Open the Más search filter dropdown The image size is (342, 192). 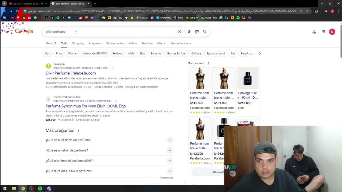(x=161, y=43)
